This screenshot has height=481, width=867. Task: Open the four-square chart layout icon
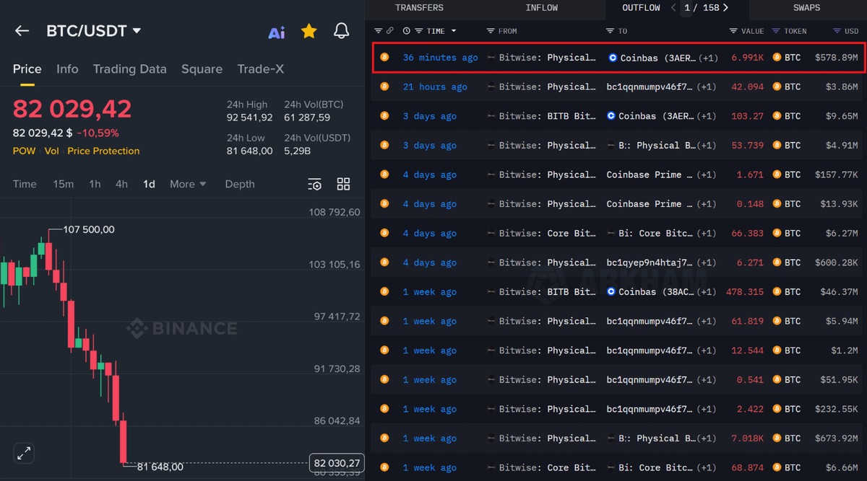point(344,184)
